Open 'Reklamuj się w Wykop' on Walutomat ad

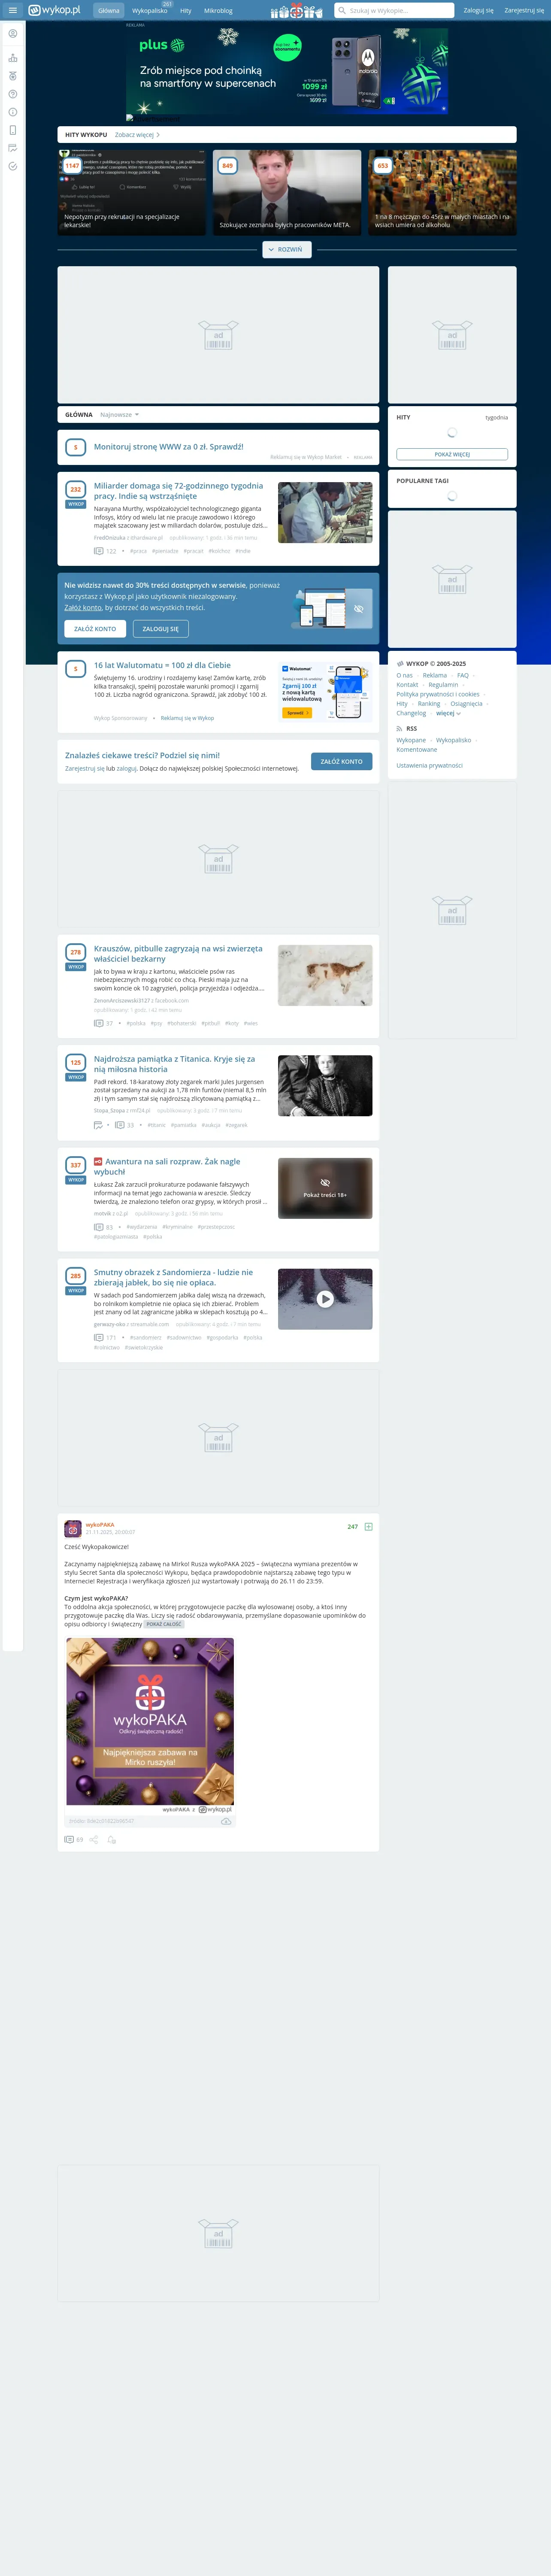coord(187,718)
